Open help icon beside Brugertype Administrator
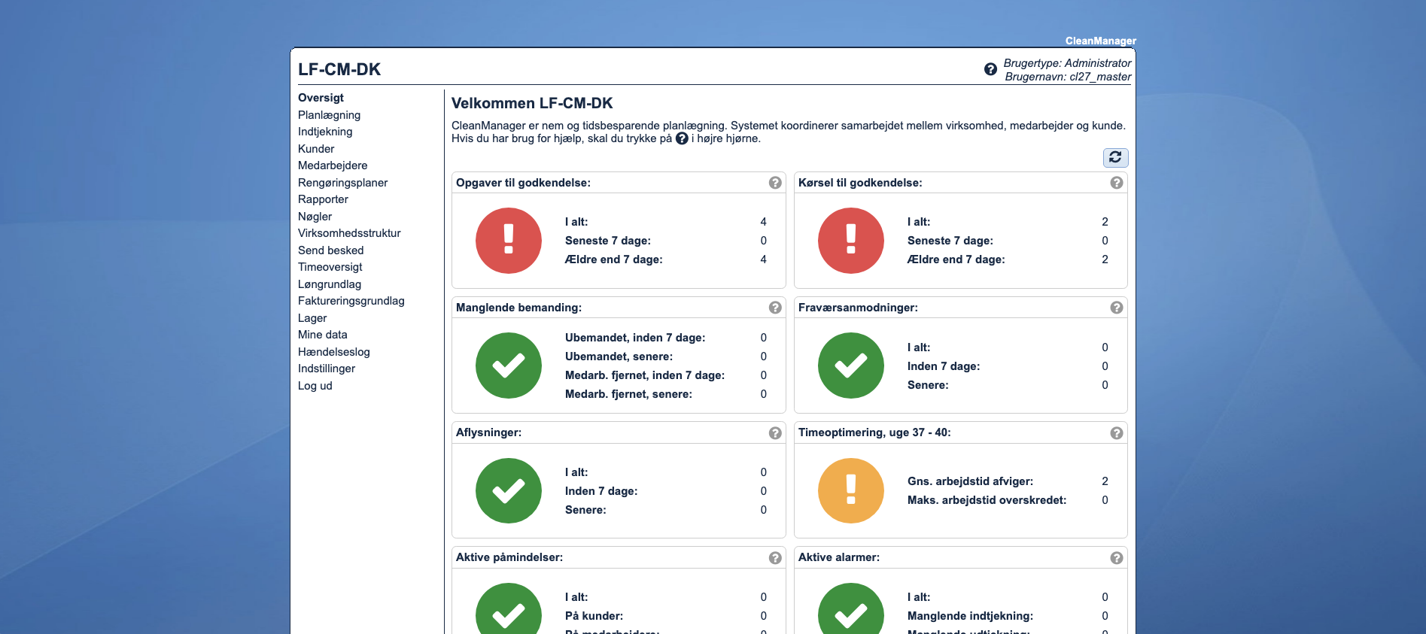The height and width of the screenshot is (634, 1426). pyautogui.click(x=990, y=69)
